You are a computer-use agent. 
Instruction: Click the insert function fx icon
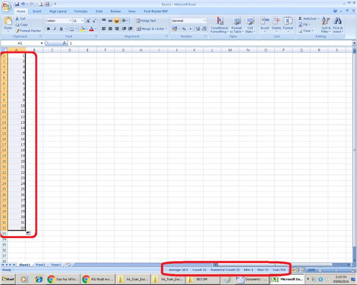(64, 43)
